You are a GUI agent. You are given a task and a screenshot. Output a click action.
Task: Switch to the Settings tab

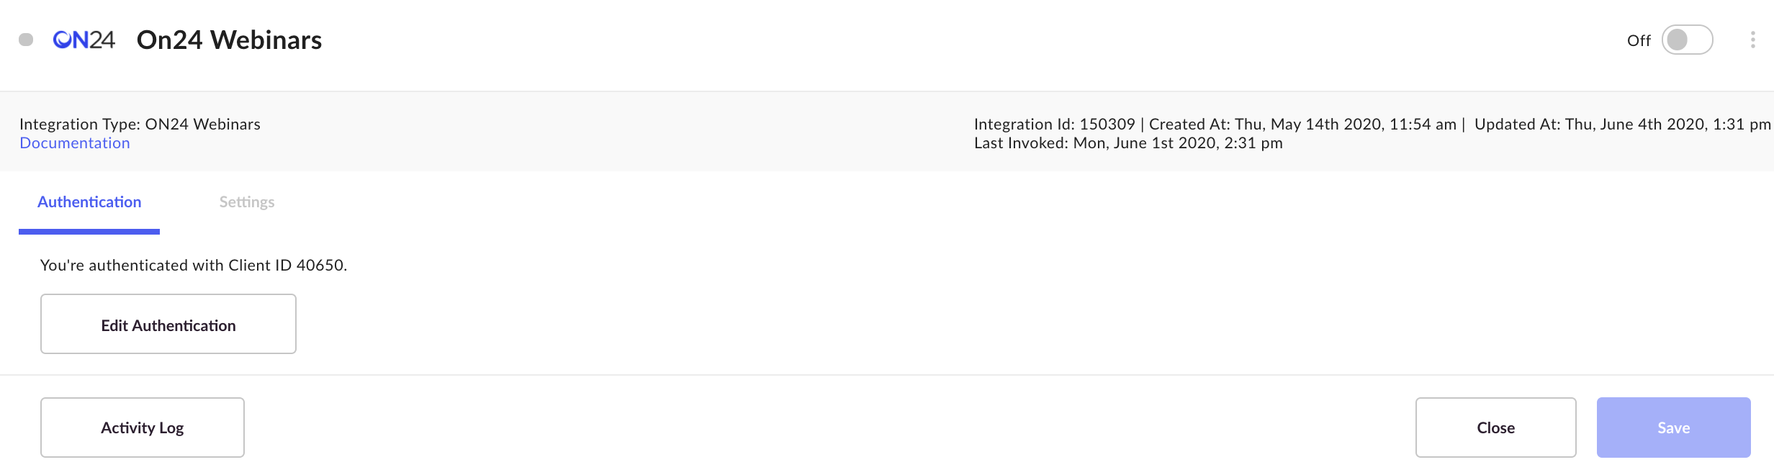tap(246, 202)
